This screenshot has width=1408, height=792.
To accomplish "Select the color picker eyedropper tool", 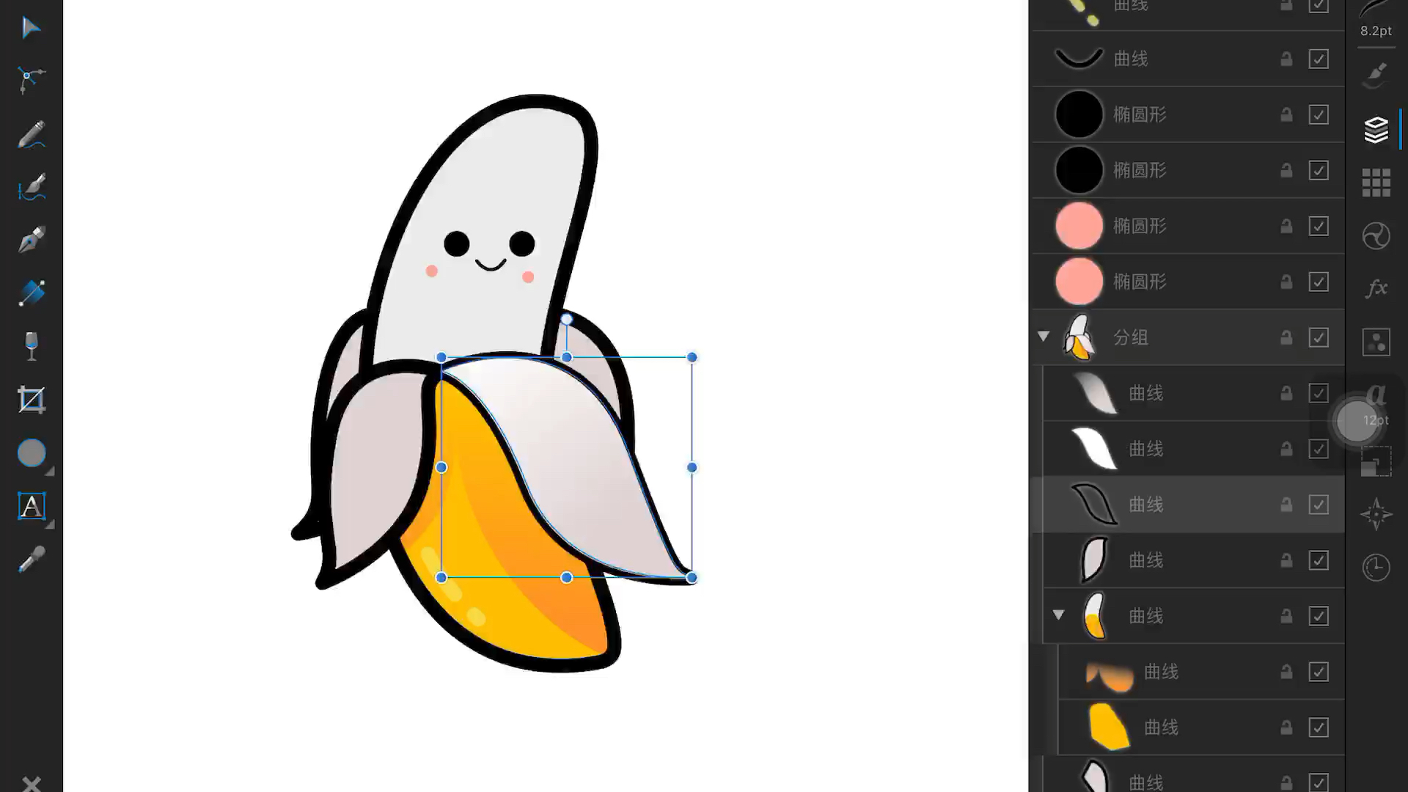I will coord(31,560).
